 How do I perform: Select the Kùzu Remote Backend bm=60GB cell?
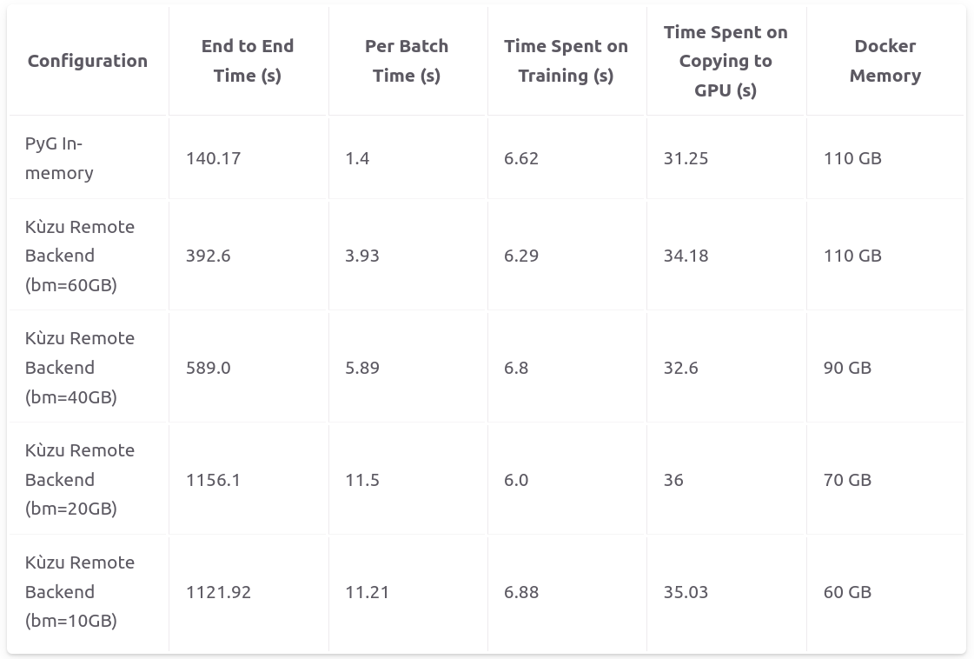pyautogui.click(x=80, y=256)
